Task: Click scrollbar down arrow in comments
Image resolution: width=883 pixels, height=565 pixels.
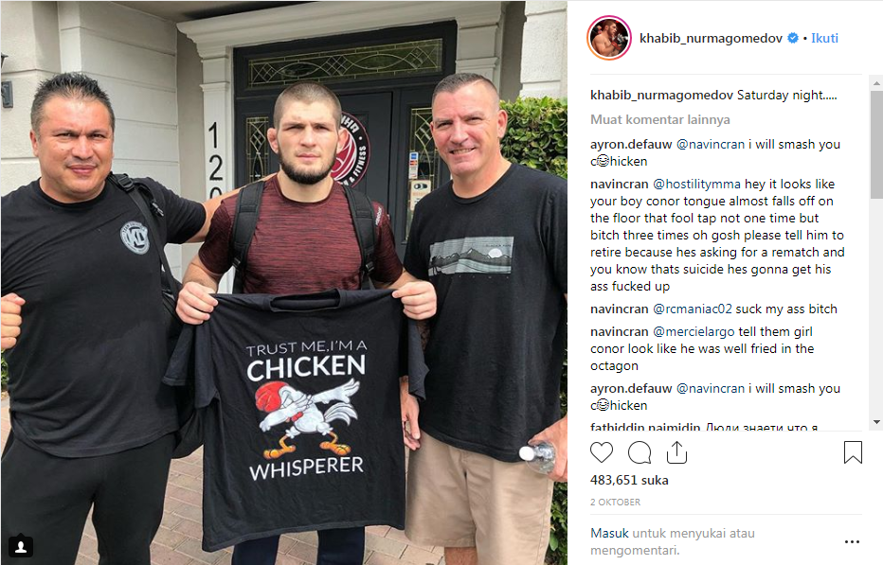Action: coord(876,421)
